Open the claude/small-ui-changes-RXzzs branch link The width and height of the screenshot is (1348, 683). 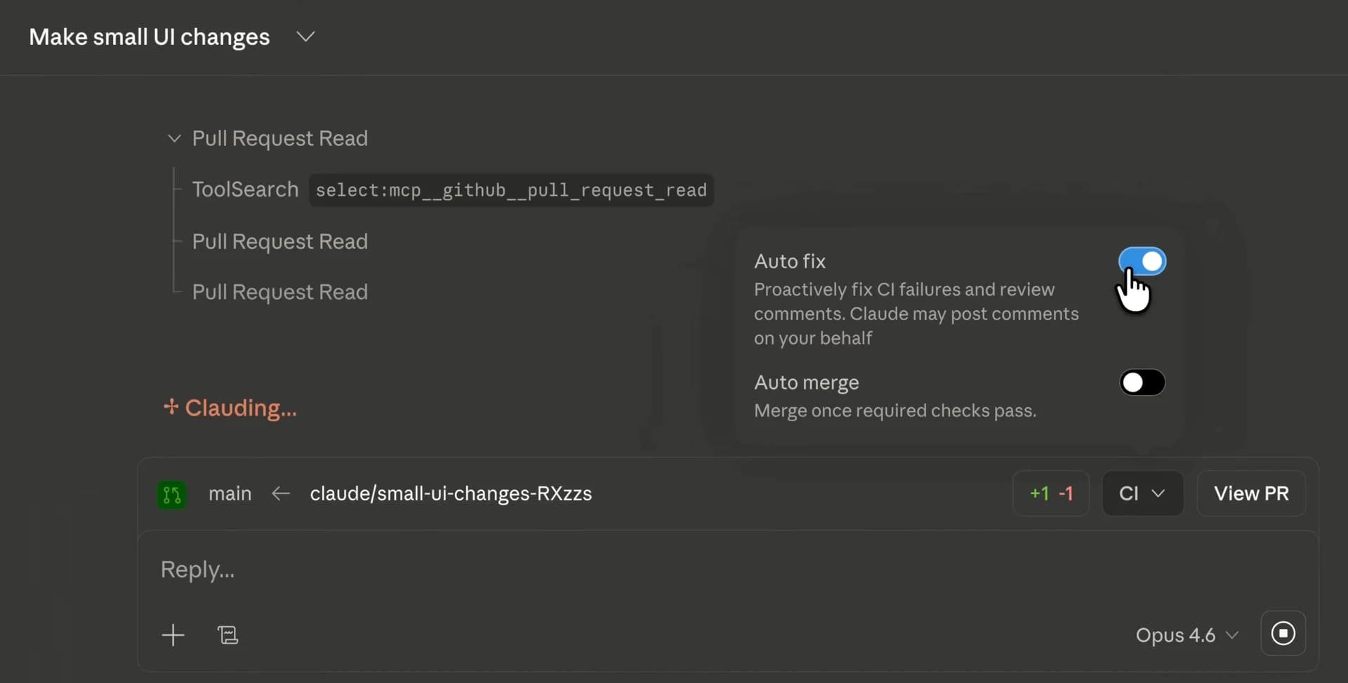pos(451,493)
